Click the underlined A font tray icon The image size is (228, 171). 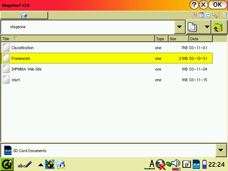pyautogui.click(x=150, y=165)
